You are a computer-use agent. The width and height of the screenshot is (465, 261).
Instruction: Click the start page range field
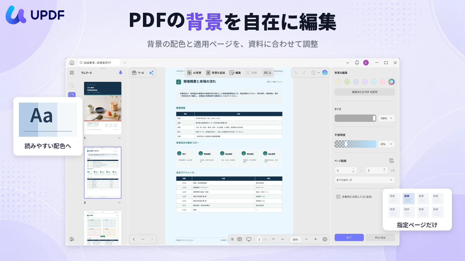pyautogui.click(x=346, y=170)
